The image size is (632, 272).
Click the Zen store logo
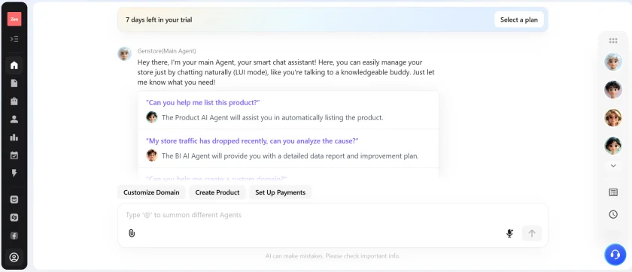[14, 19]
